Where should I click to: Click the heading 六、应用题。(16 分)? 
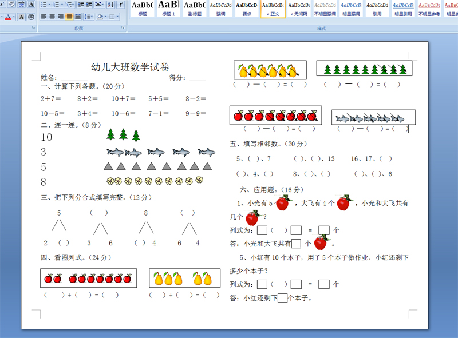point(271,190)
